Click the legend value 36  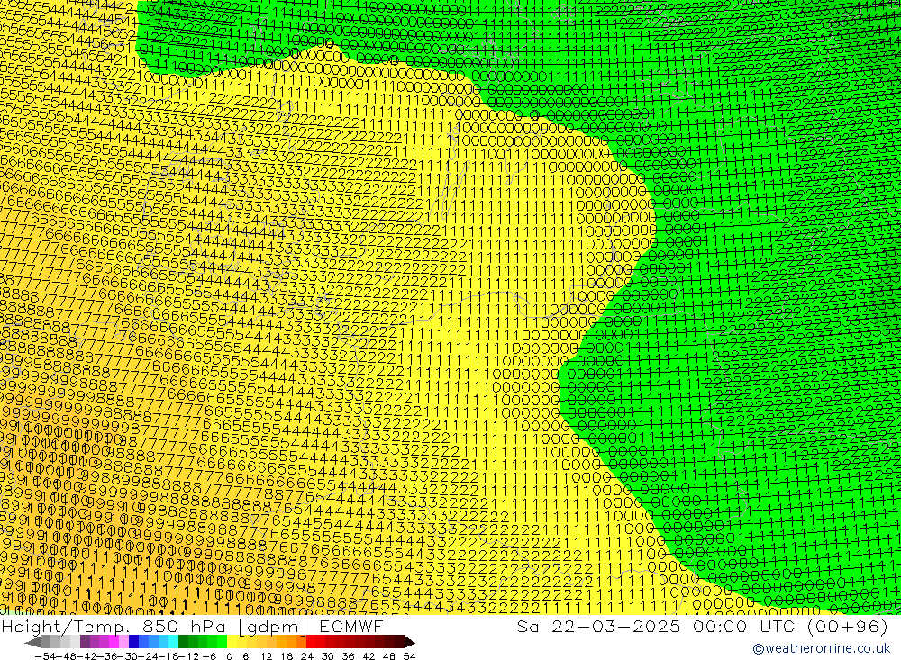click(348, 656)
